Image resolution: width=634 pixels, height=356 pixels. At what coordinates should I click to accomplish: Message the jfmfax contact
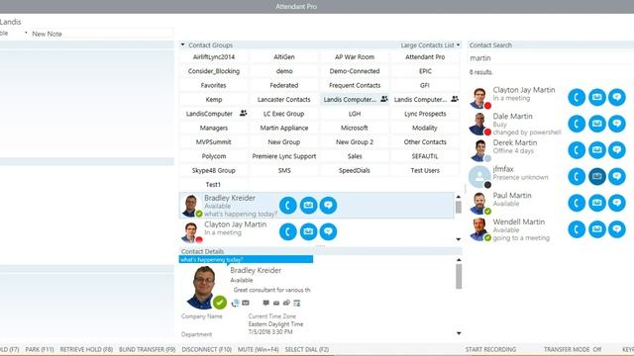pos(617,176)
